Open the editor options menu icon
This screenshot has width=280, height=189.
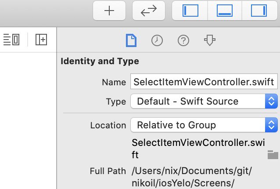click(11, 40)
